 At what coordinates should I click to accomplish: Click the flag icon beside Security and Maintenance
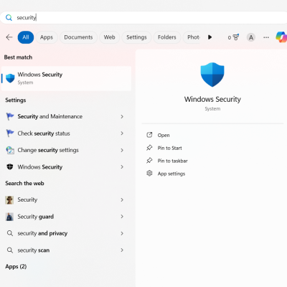pyautogui.click(x=10, y=116)
